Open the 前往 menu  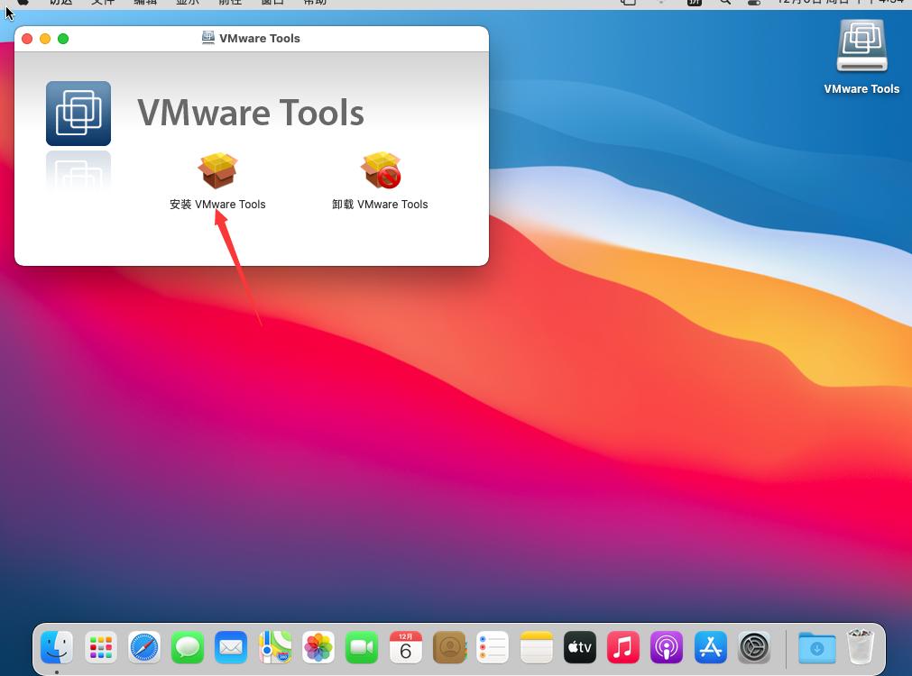coord(229,4)
